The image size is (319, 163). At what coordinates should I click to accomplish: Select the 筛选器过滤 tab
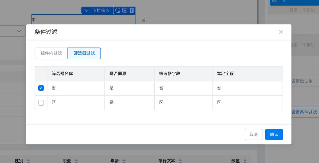[x=84, y=53]
